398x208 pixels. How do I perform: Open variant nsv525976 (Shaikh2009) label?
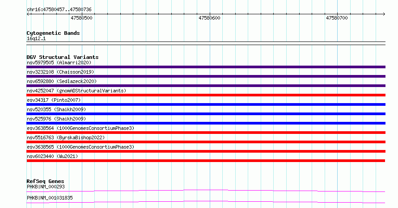(56, 119)
